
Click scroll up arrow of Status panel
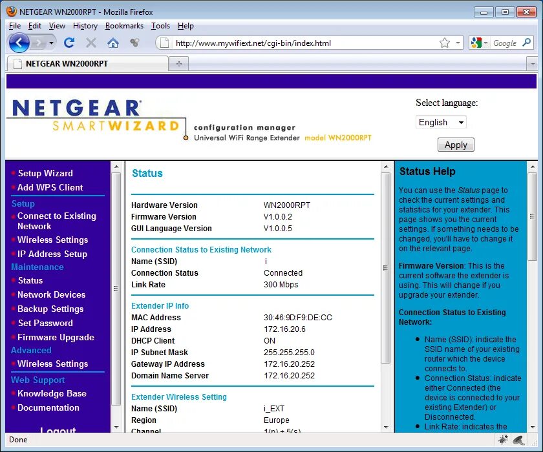tap(386, 167)
